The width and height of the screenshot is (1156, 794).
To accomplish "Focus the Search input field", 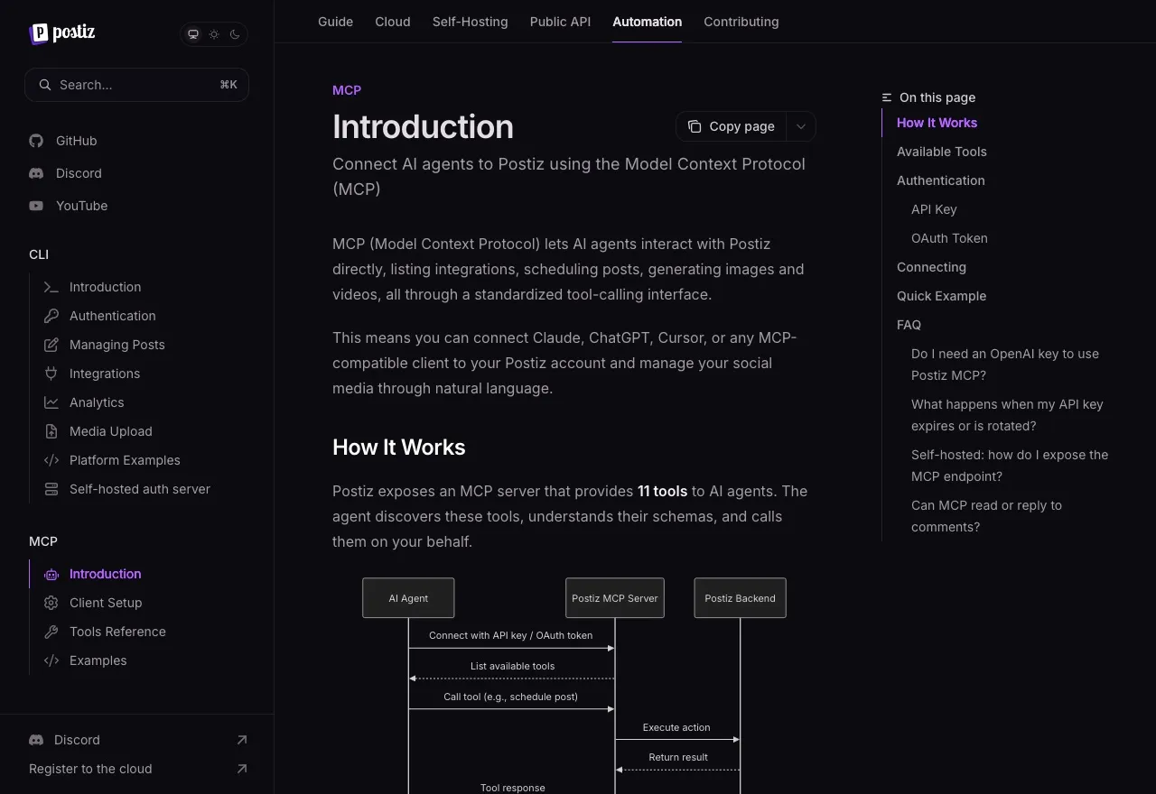I will point(136,85).
